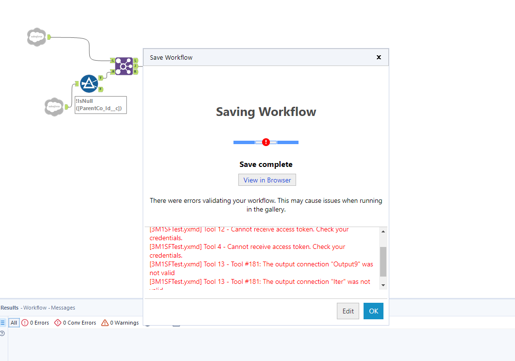Click the error list scrollbar thumb
Viewport: 515px width, 361px height.
[x=383, y=262]
